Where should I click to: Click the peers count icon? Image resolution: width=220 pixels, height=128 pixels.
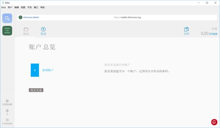pos(7,110)
